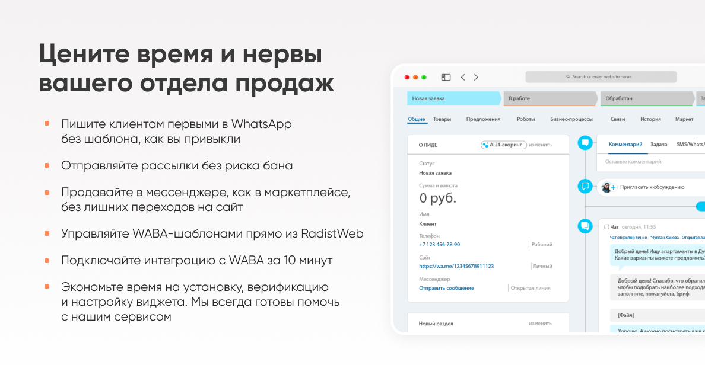The width and height of the screenshot is (705, 365).
Task: Click the Оставьте комментарий field
Action: point(652,162)
